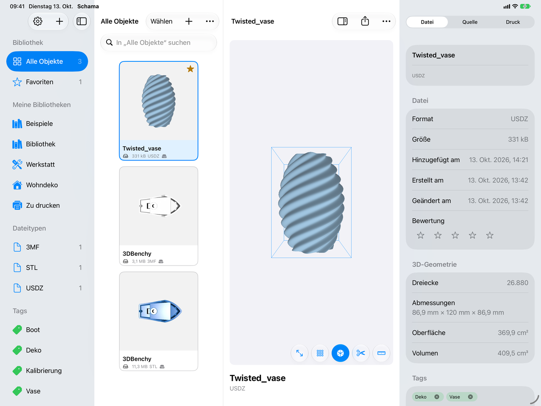
Task: Click the Wählen button
Action: click(x=162, y=21)
